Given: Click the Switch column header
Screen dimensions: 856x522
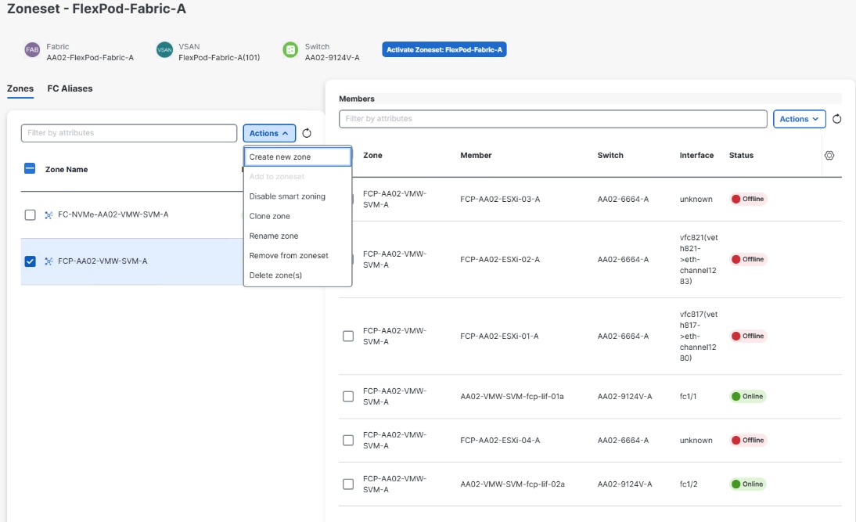Looking at the screenshot, I should pyautogui.click(x=610, y=155).
